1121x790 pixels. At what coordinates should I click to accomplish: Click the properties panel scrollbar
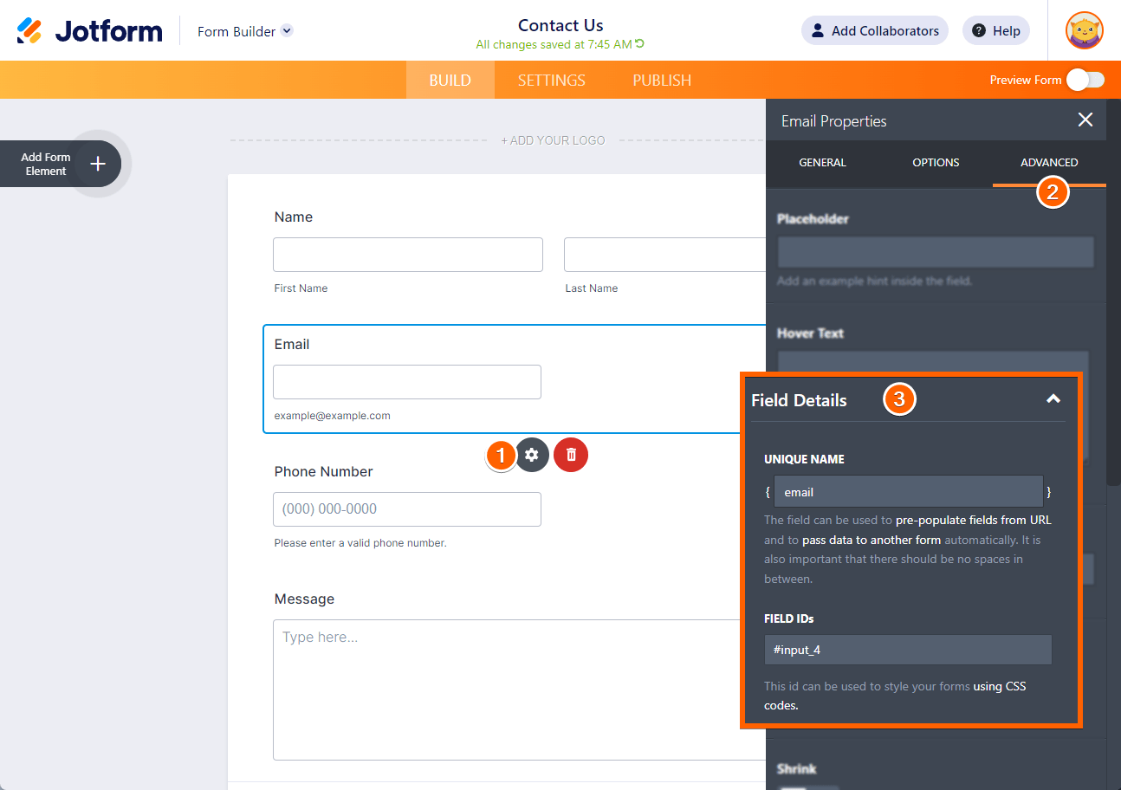pyautogui.click(x=1114, y=295)
